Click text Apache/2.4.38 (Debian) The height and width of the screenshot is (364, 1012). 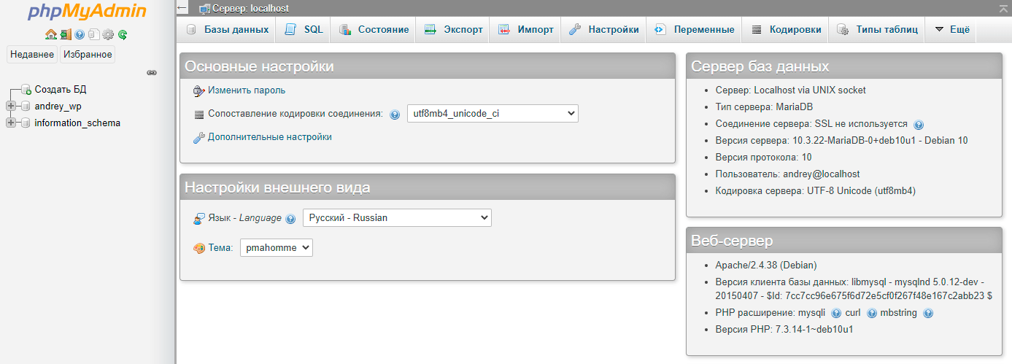pyautogui.click(x=766, y=266)
